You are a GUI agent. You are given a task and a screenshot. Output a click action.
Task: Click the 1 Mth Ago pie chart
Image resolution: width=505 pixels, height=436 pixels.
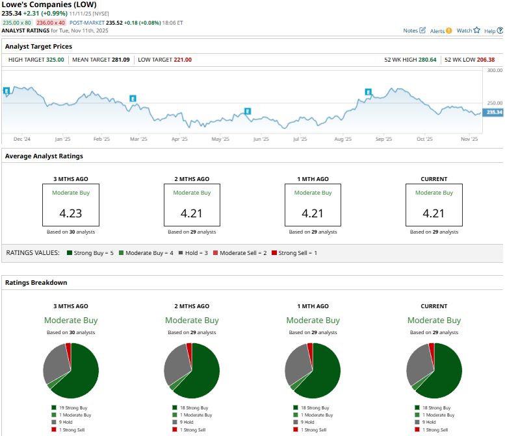pos(313,370)
